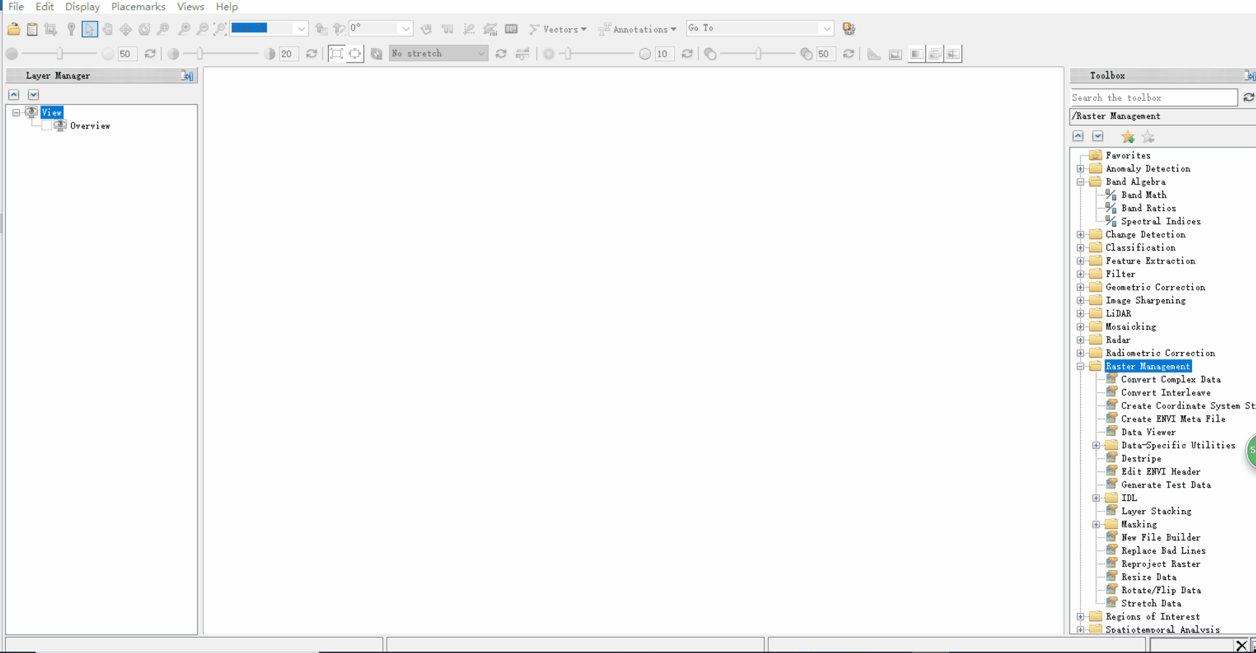Expand the Masking folder
Image resolution: width=1256 pixels, height=653 pixels.
click(x=1097, y=525)
